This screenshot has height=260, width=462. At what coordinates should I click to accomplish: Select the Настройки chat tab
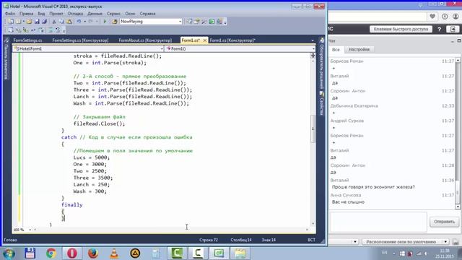tap(359, 50)
